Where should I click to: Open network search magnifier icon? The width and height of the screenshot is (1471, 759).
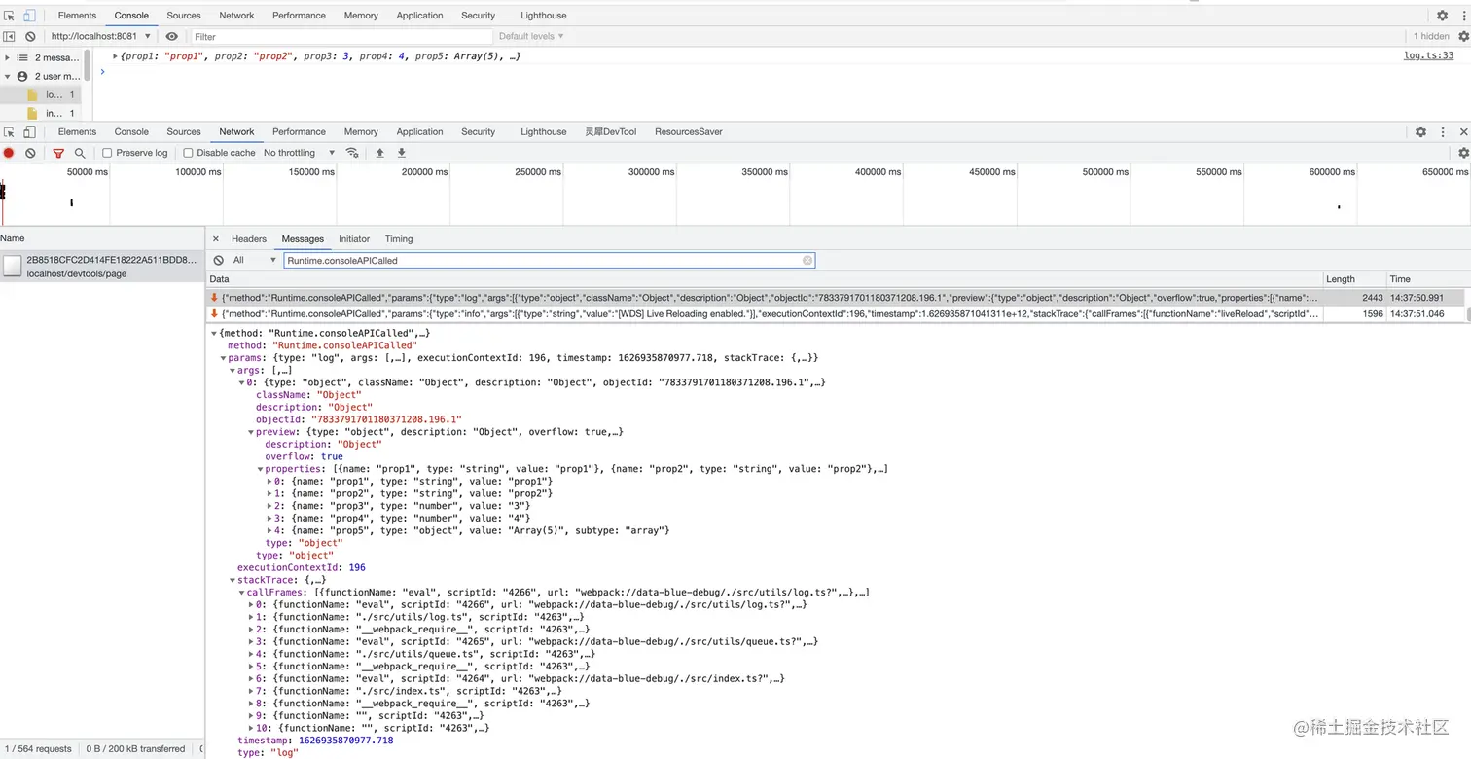point(80,153)
